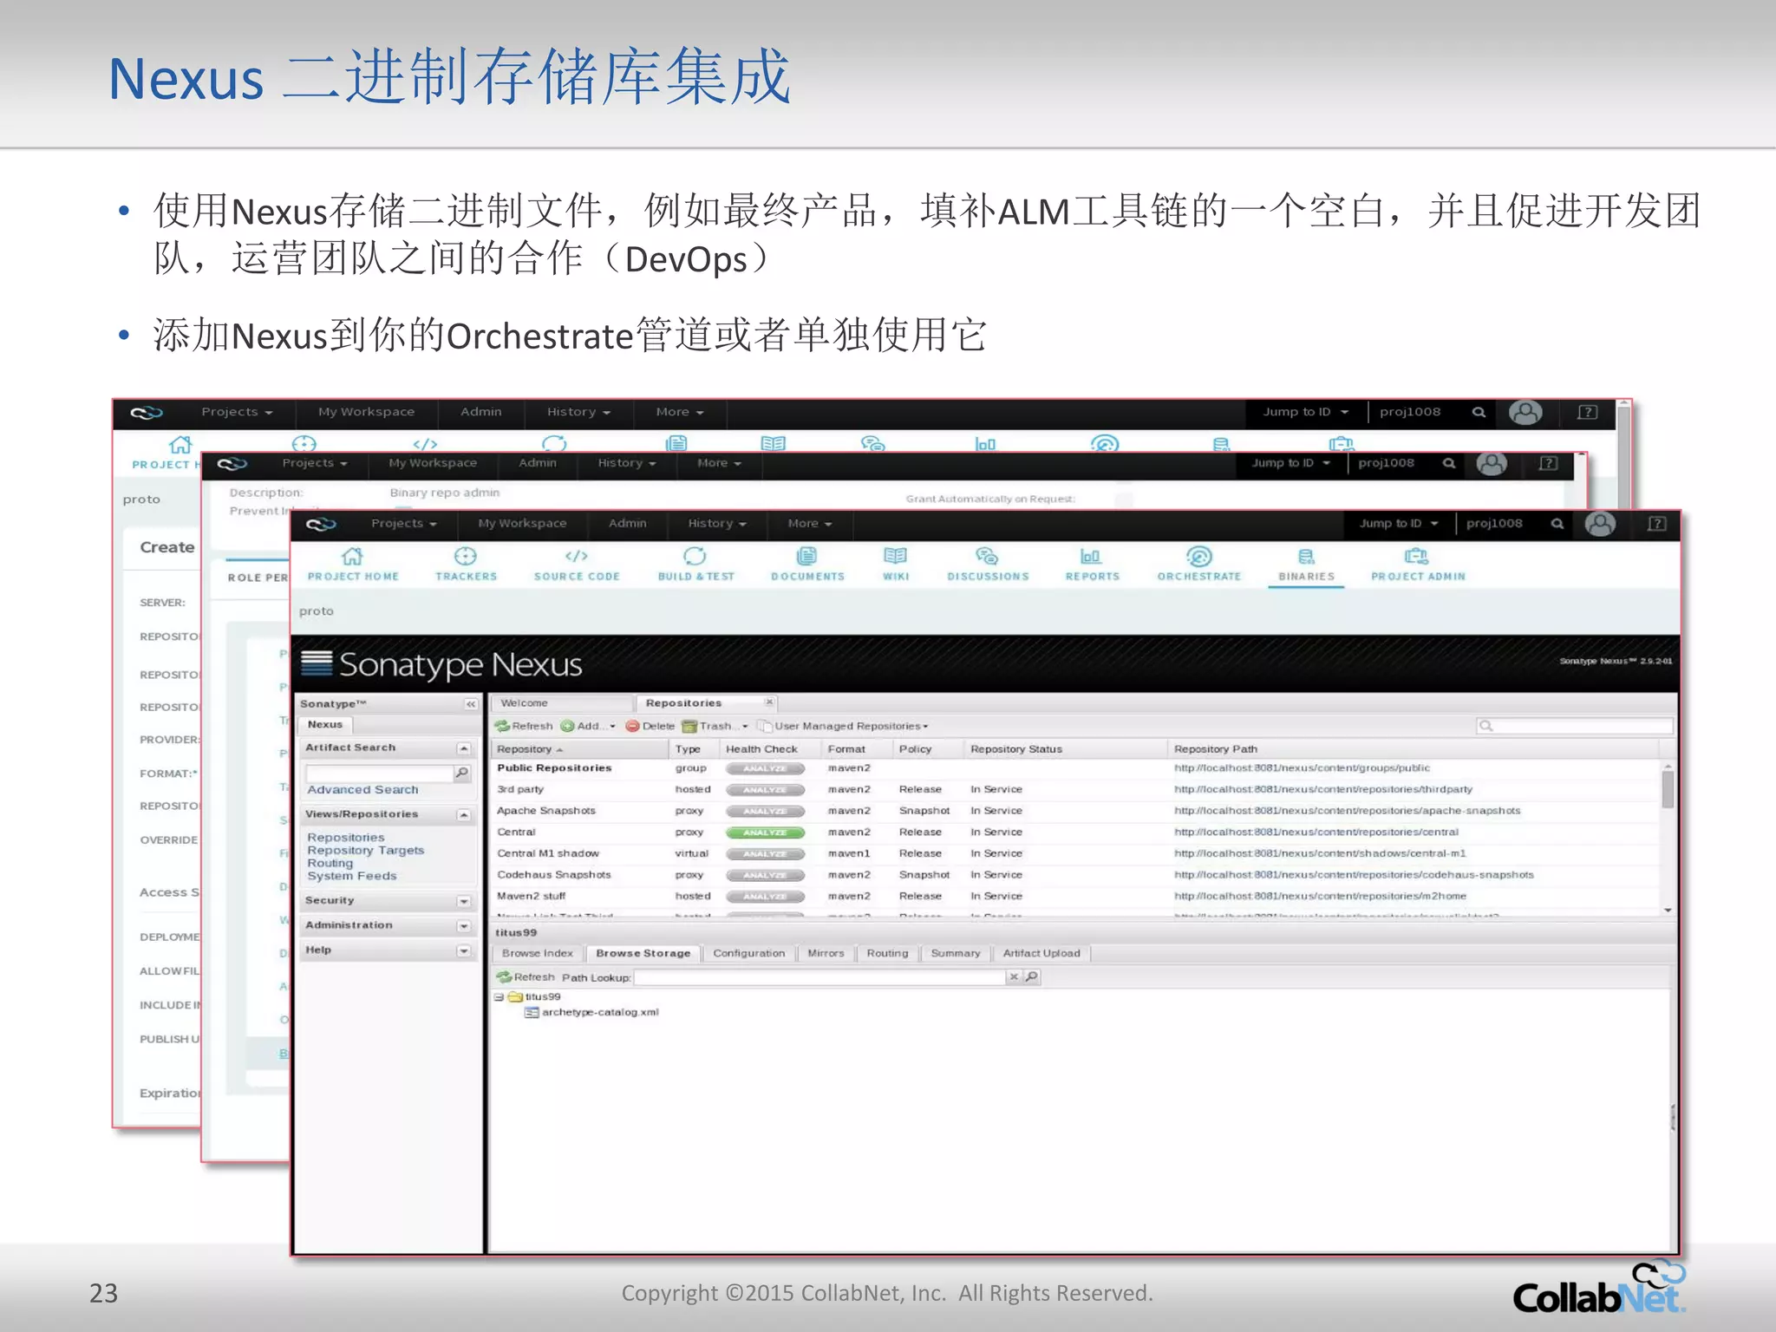1776x1332 pixels.
Task: Switch to the Artifact Upload tab
Action: click(x=1041, y=953)
